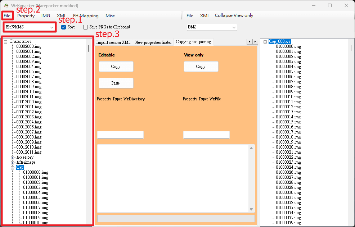The height and width of the screenshot is (227, 355).
Task: Open the left File menu
Action: (x=7, y=16)
